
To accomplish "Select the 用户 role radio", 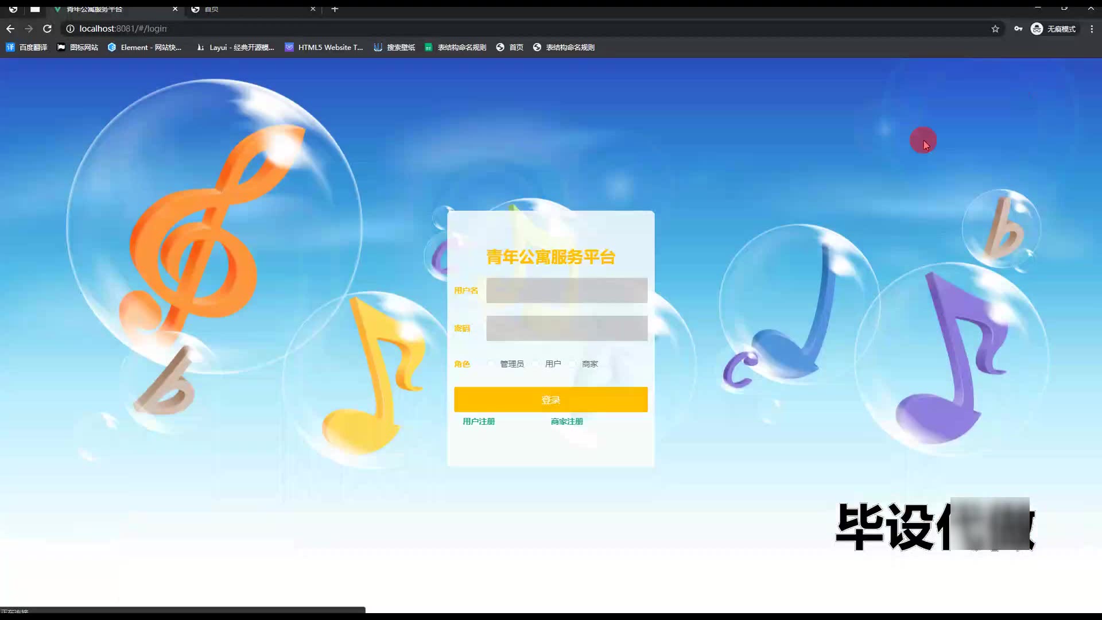I will [536, 364].
